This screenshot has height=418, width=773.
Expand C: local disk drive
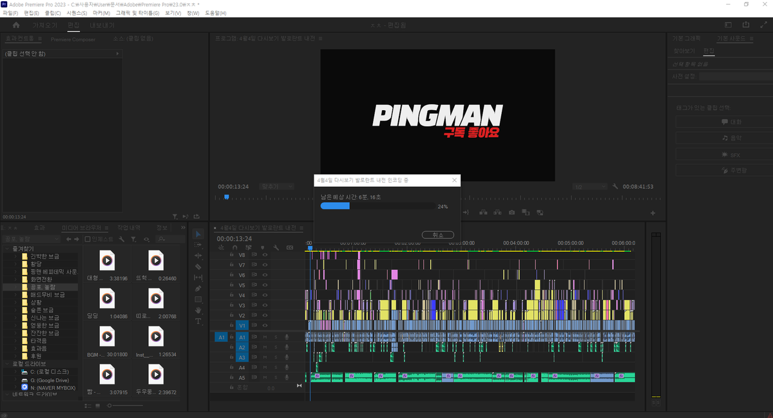click(15, 372)
